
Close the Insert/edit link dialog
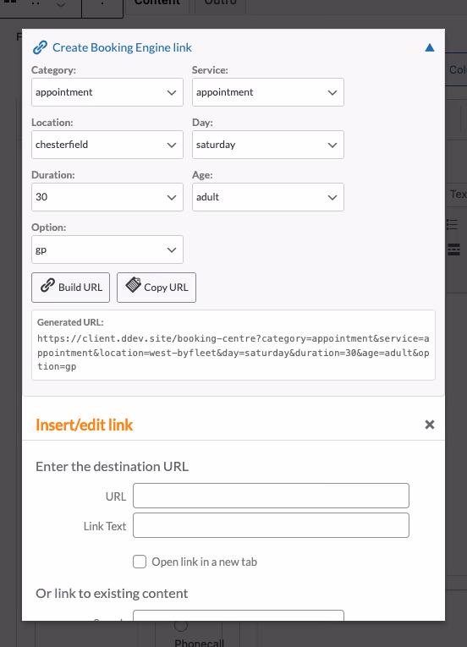(430, 425)
